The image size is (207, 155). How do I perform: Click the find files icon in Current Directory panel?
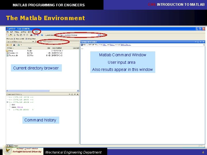pos(14,45)
